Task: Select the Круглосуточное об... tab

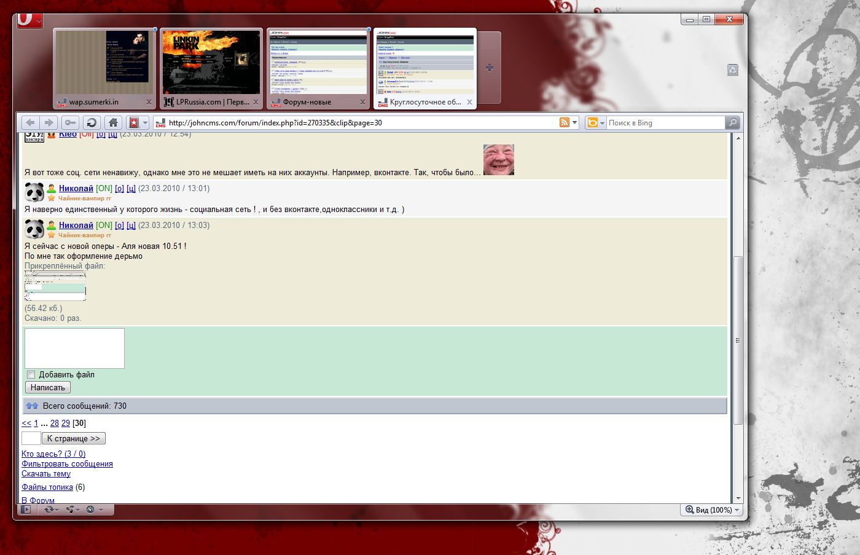Action: pyautogui.click(x=425, y=68)
